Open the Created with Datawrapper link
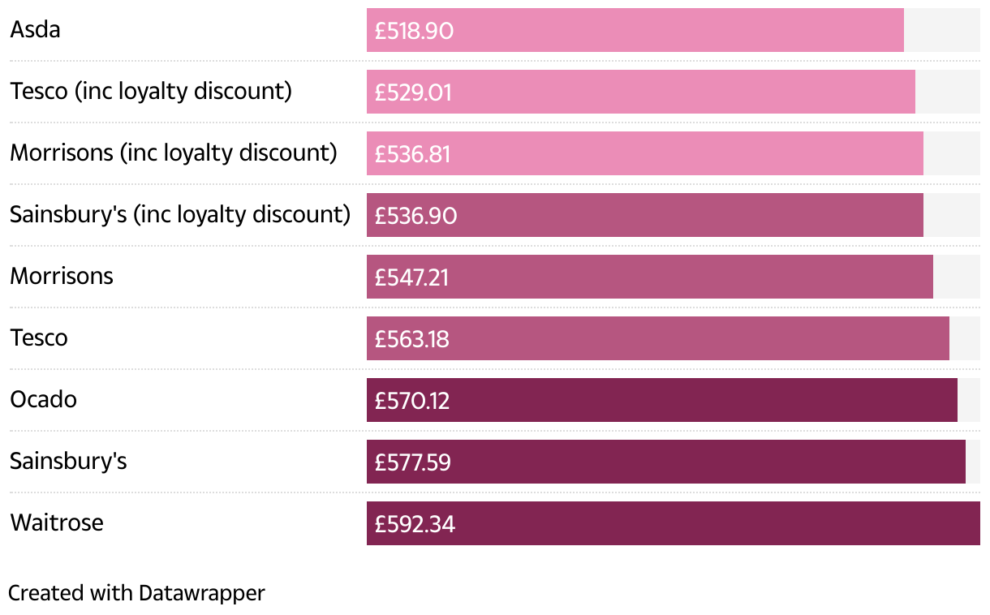This screenshot has height=615, width=990. click(x=136, y=593)
